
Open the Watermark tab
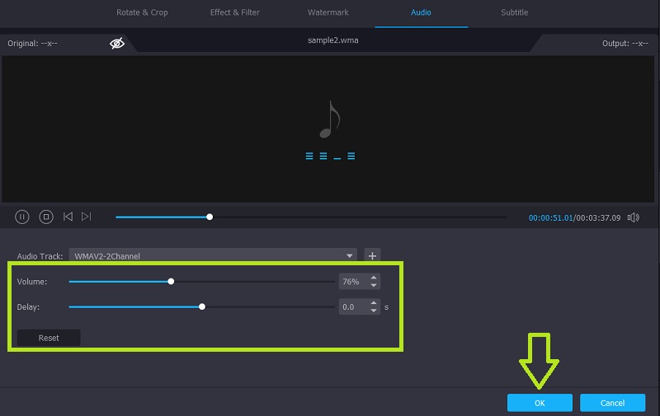point(328,12)
